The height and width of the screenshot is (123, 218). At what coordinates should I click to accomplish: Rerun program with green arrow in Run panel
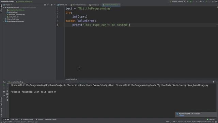(4, 85)
